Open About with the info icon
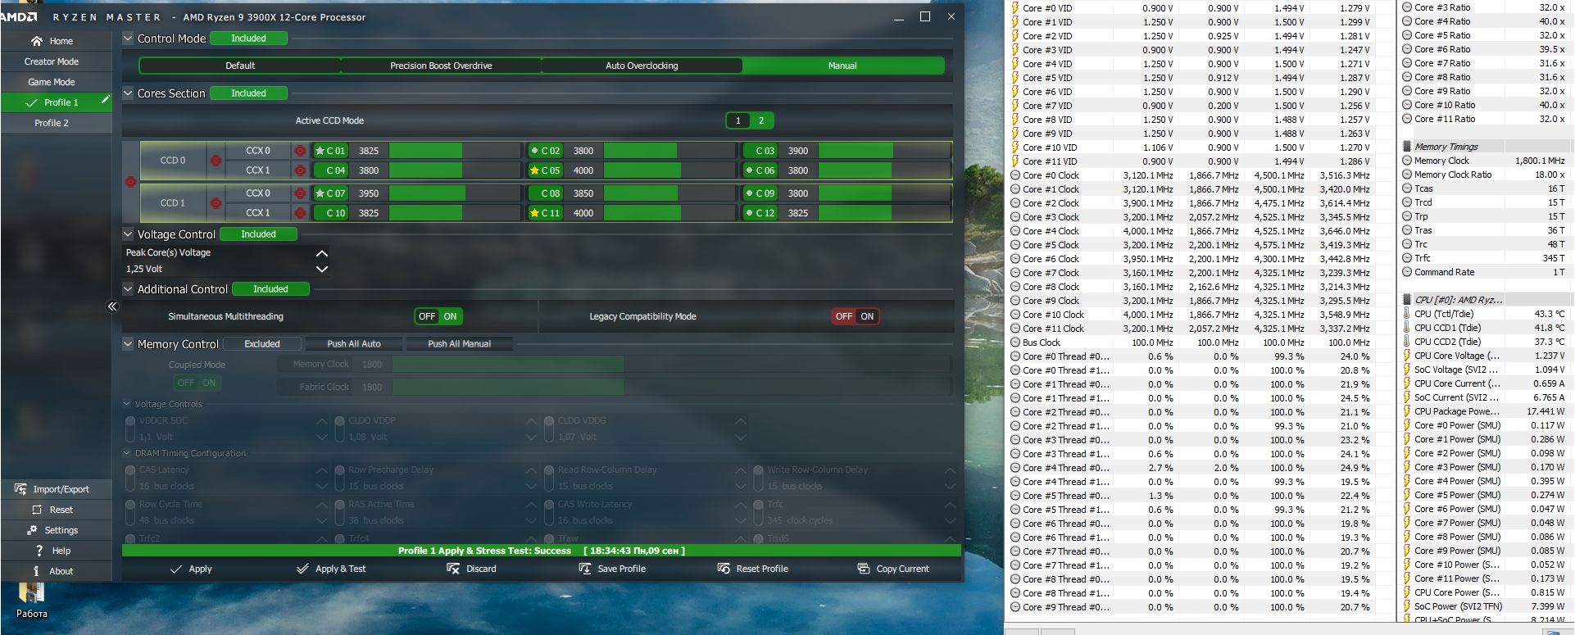Screen dimensions: 1575x635 36,571
